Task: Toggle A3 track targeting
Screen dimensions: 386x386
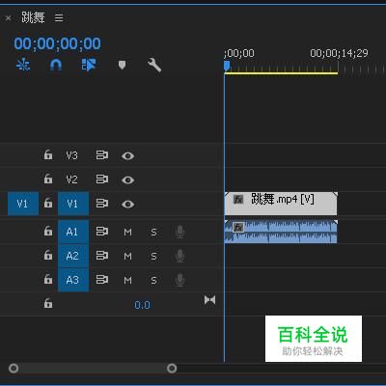Action: [73, 280]
